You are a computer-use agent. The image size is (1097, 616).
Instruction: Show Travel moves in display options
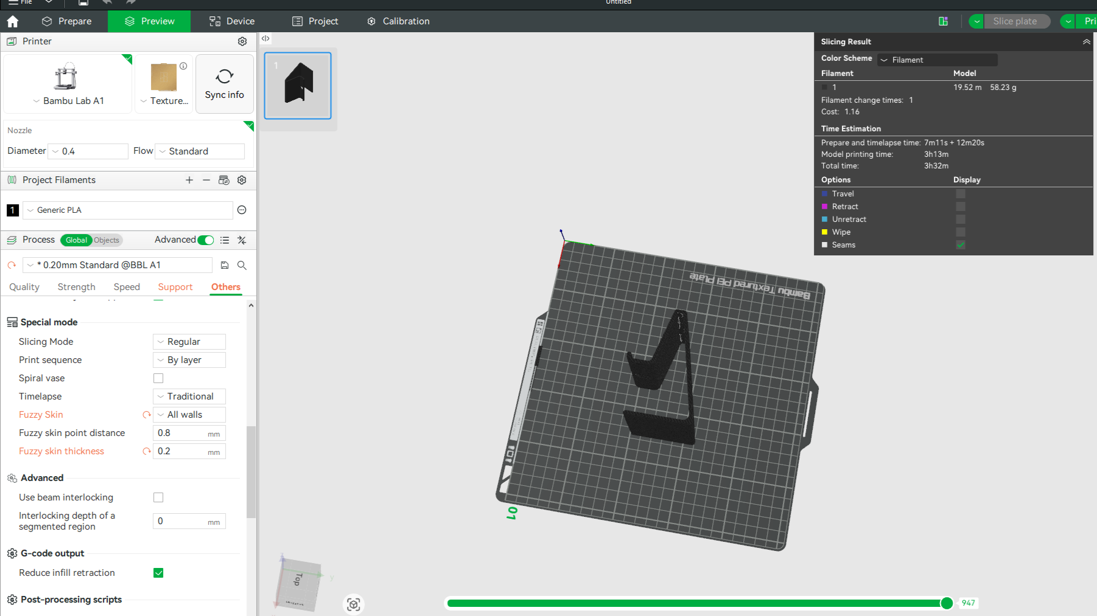[x=961, y=194]
